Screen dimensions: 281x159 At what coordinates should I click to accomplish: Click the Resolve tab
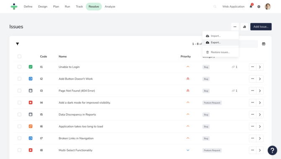pos(94,6)
